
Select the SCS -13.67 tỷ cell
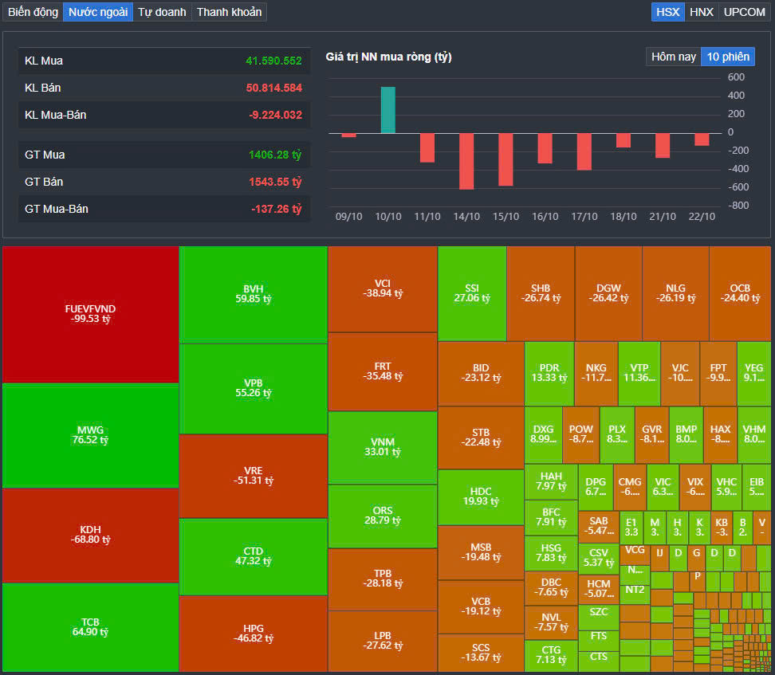point(481,653)
